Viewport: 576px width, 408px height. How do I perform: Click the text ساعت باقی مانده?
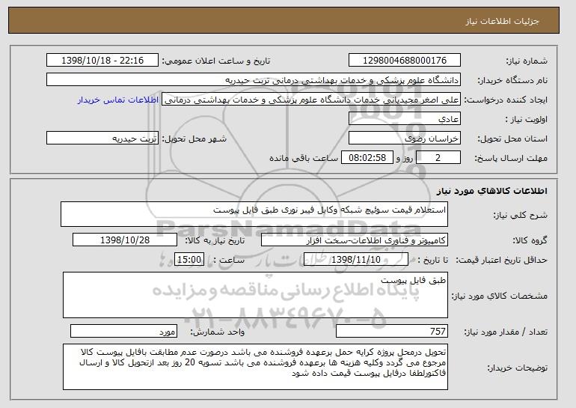point(304,158)
